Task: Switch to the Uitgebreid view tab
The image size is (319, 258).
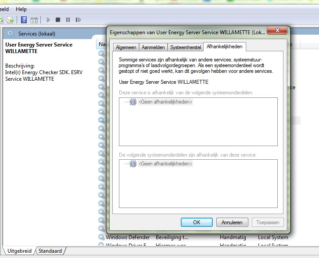Action: (x=19, y=251)
